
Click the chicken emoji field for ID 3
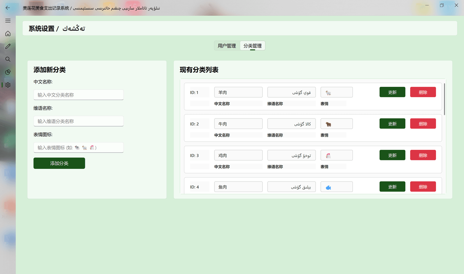click(337, 155)
